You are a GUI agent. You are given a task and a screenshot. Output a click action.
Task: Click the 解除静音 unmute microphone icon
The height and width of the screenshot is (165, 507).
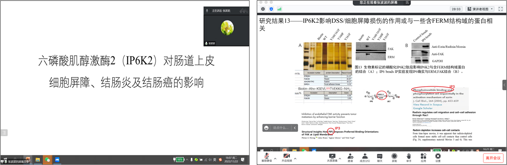[266, 156]
